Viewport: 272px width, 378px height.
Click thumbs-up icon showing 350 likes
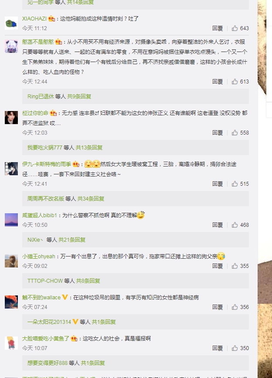coord(235,348)
